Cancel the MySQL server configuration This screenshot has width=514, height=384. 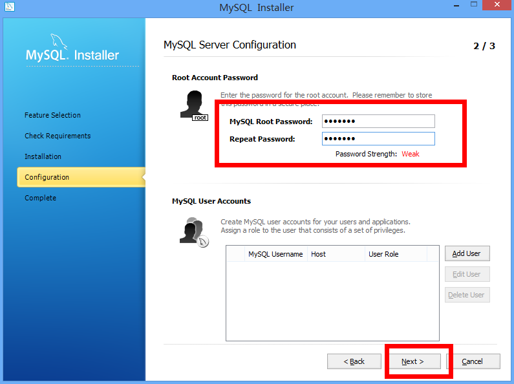(473, 361)
